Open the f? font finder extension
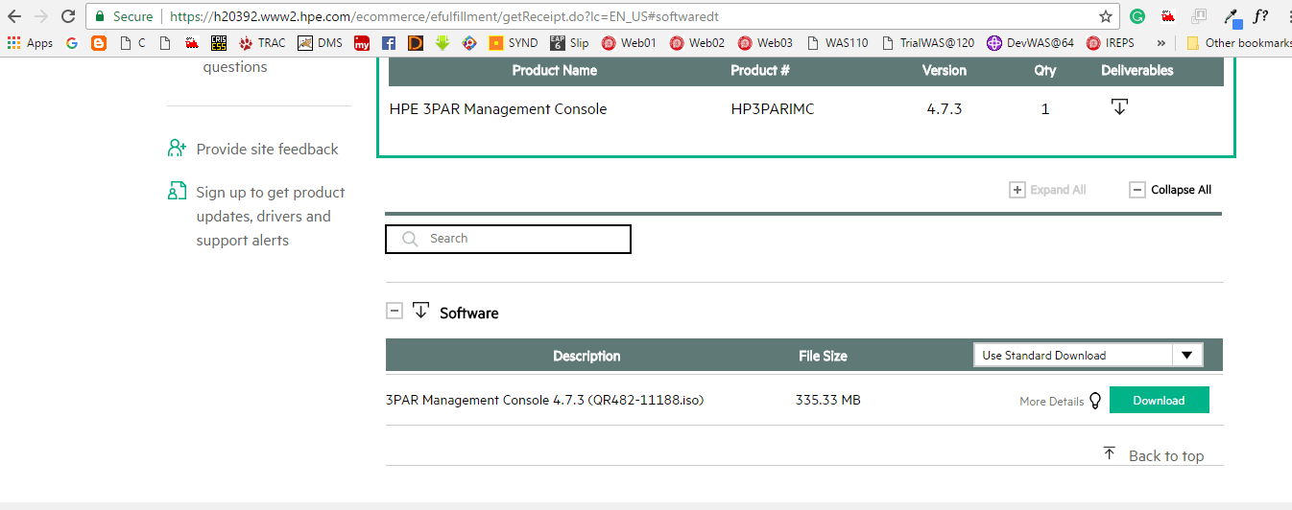1292x510 pixels. point(1260,15)
